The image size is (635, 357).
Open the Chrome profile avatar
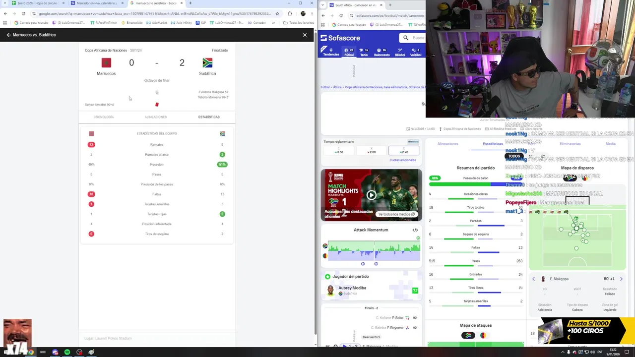(x=303, y=14)
